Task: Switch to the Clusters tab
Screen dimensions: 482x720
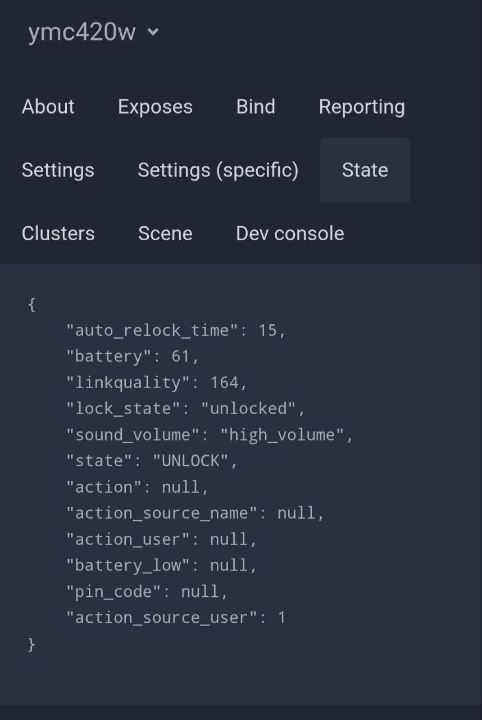Action: pos(58,233)
